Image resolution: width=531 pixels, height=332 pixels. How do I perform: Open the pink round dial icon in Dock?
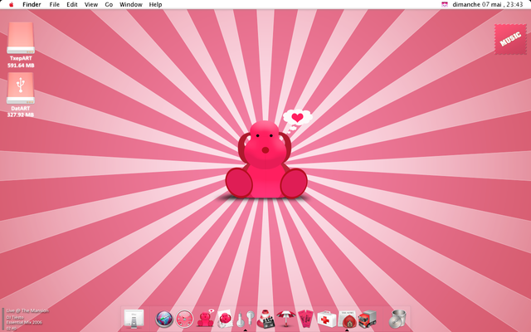tap(184, 319)
